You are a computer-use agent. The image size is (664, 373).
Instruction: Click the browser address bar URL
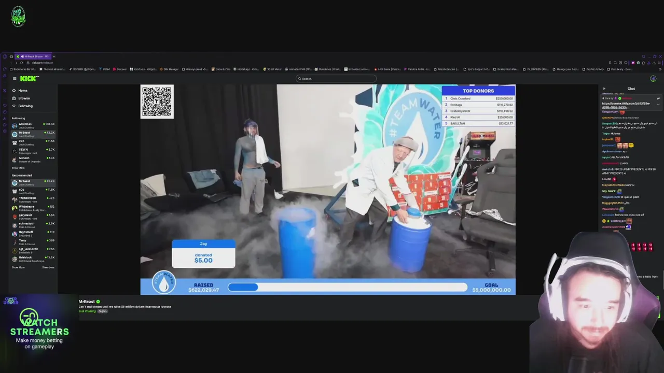click(x=42, y=63)
